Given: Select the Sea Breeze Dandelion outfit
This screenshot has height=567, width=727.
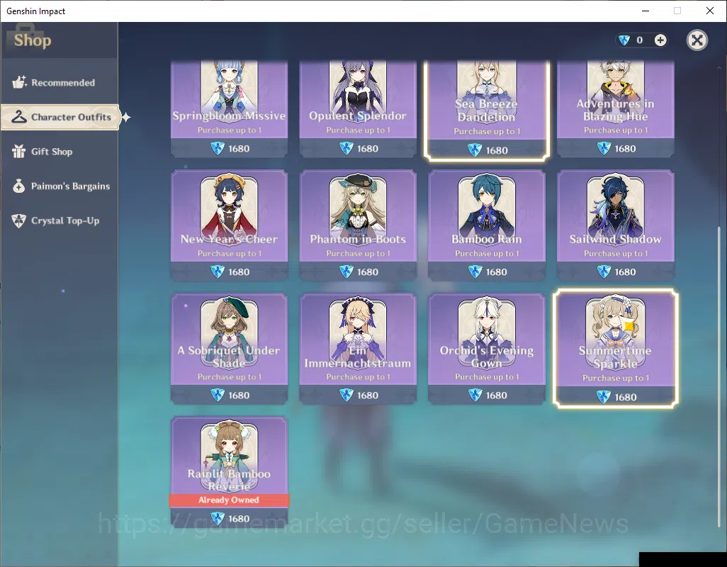Looking at the screenshot, I should coord(486,110).
